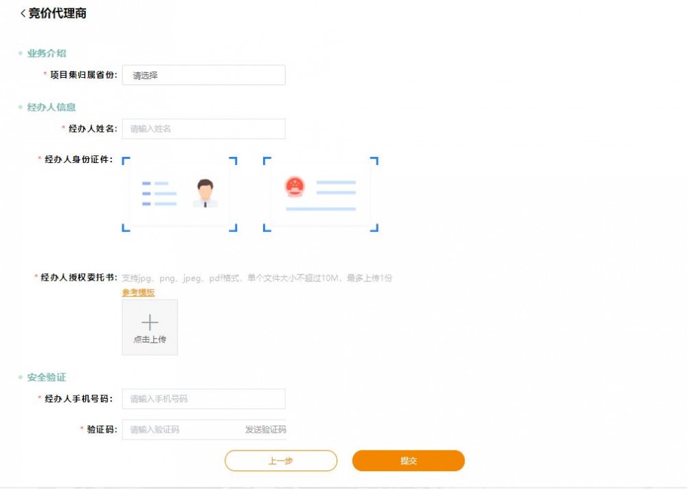Open the 参考模板 link
Viewport: 687px width, 489px height.
tap(138, 292)
